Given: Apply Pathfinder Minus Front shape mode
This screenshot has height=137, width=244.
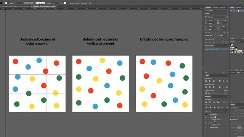Looking at the screenshot, I should pyautogui.click(x=210, y=102).
